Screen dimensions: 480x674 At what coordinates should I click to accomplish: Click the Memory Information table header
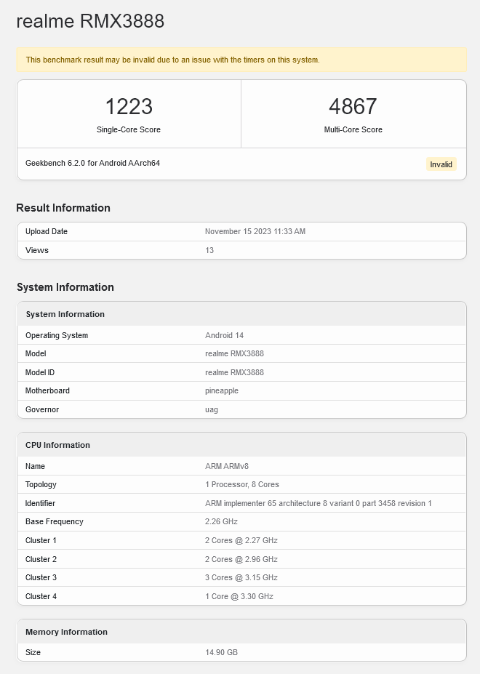coord(241,631)
